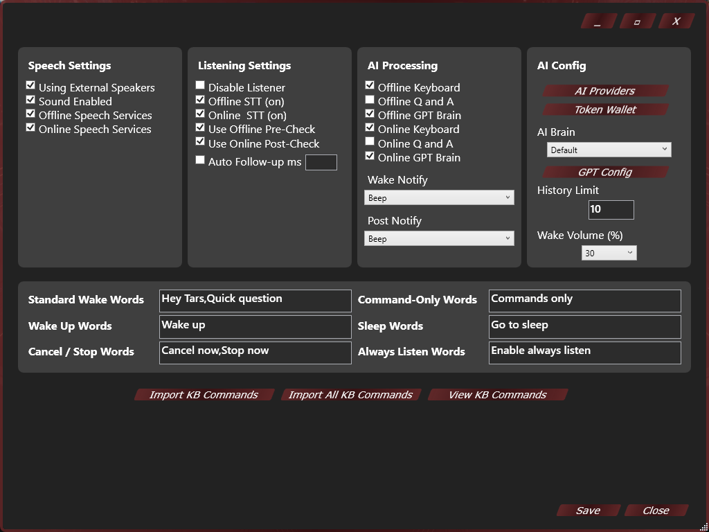Click Import All KB Commands button

[350, 395]
